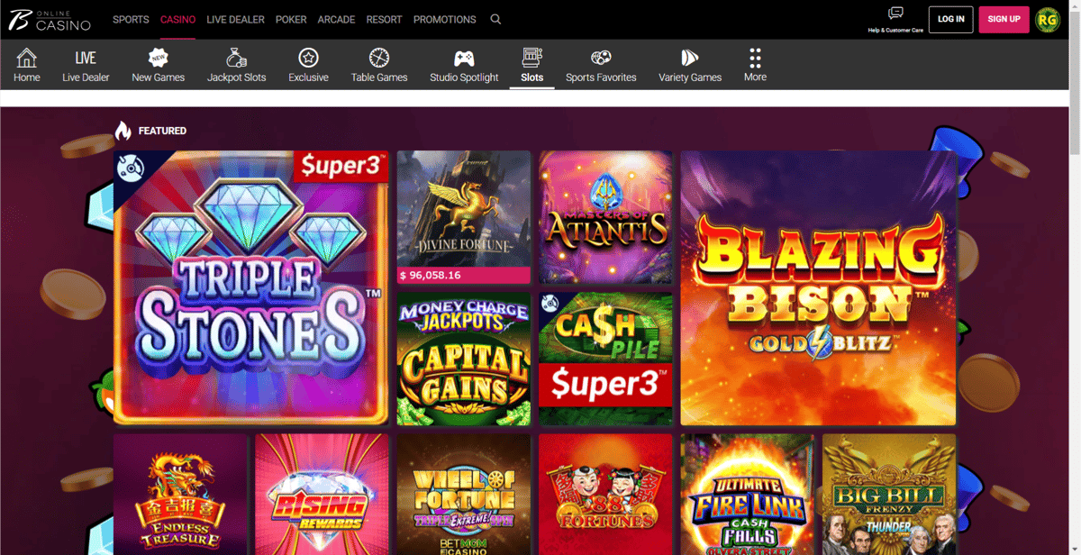
Task: Launch Blazing Bison Gold Blitz
Action: 818,287
